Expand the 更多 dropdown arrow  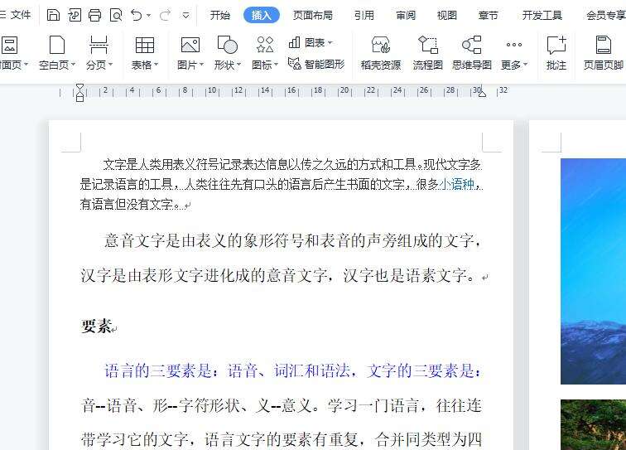(525, 65)
